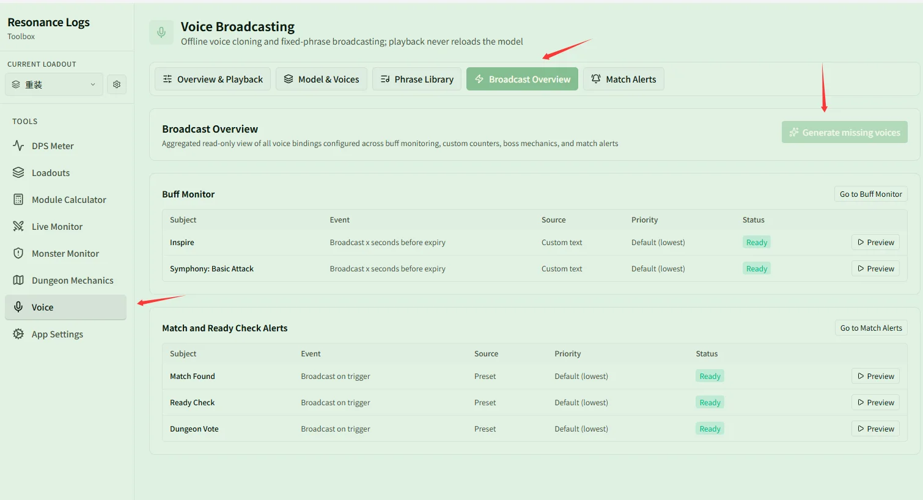Switch to Model & Voices tab
Screen dimensions: 923x500
[x=322, y=79]
